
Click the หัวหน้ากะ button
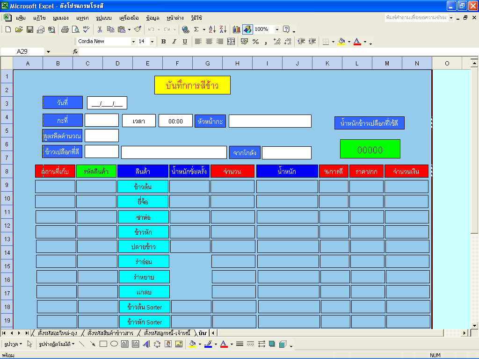[x=210, y=121]
